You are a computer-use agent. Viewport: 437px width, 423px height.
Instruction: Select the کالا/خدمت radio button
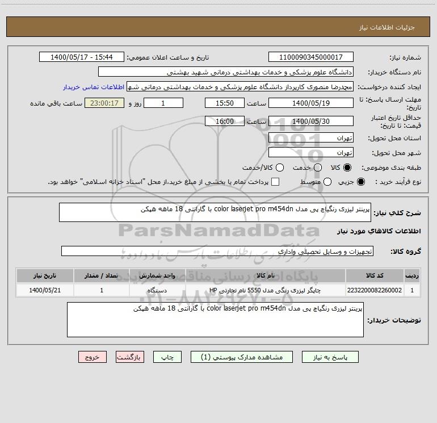pos(280,167)
